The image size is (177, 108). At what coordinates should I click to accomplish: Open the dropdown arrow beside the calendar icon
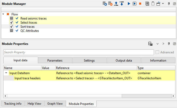point(163,4)
